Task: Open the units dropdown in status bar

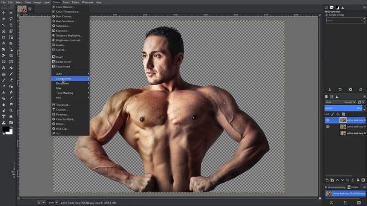Action: point(41,203)
